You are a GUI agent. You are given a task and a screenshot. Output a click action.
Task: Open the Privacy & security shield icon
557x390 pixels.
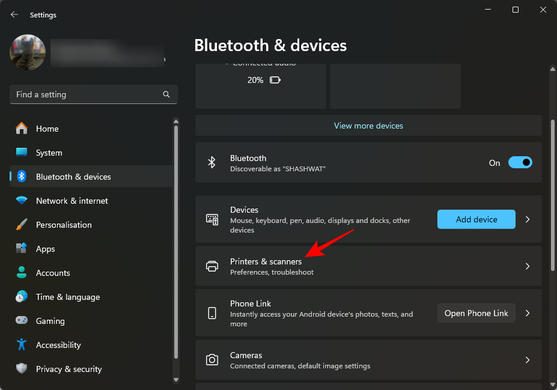pyautogui.click(x=22, y=369)
